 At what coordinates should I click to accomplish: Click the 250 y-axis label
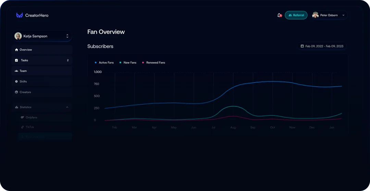click(97, 108)
